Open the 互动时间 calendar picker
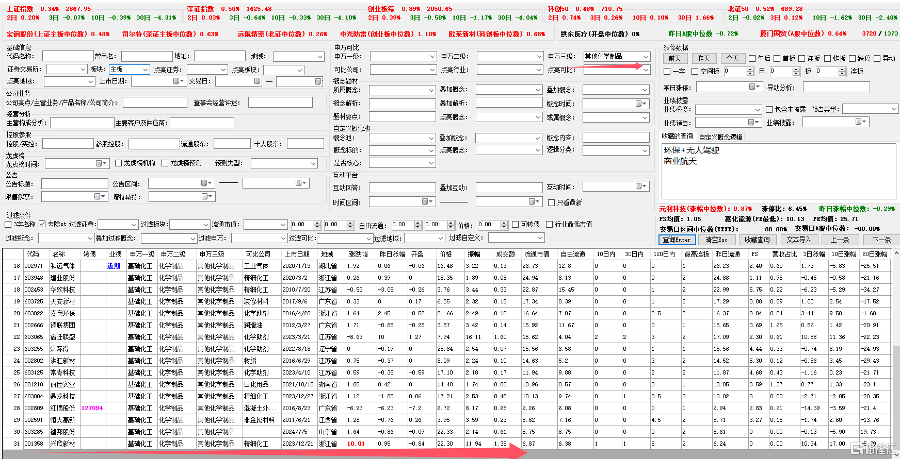This screenshot has height=459, width=900. click(x=641, y=186)
